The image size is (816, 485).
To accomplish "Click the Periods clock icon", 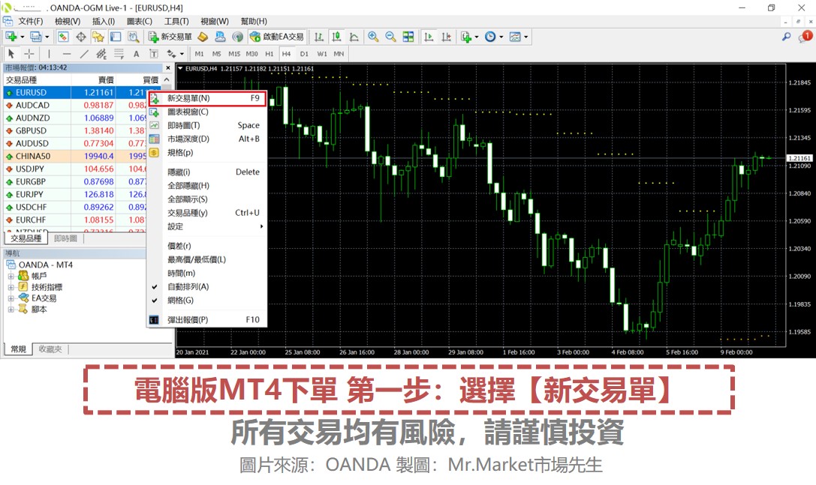I will [x=490, y=37].
